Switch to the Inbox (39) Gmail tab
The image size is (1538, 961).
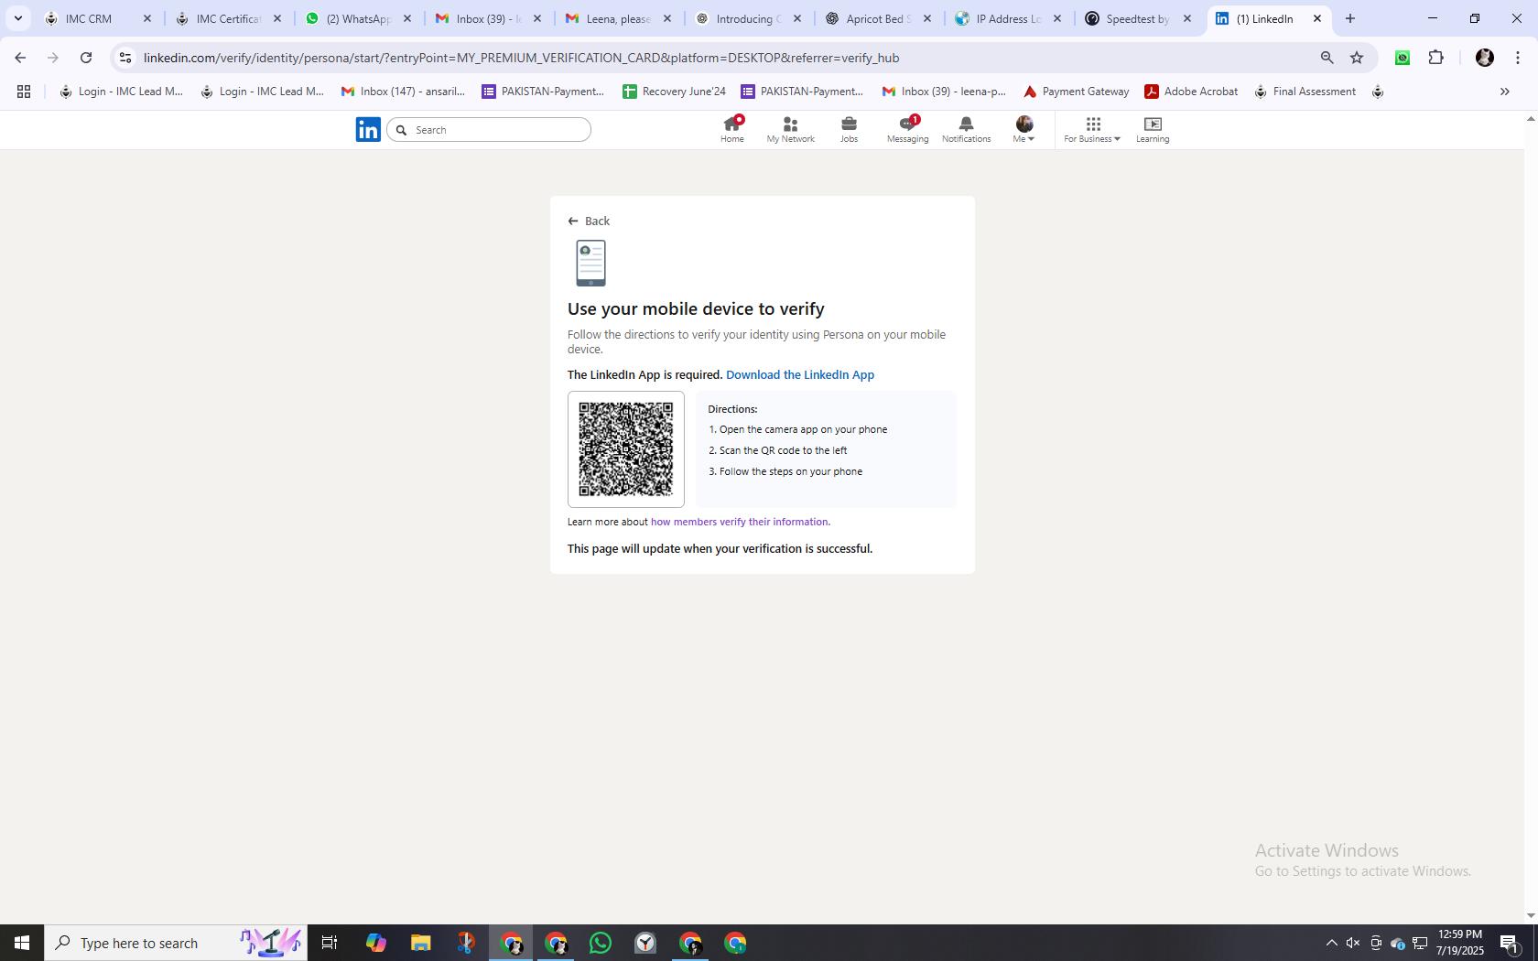tap(488, 18)
